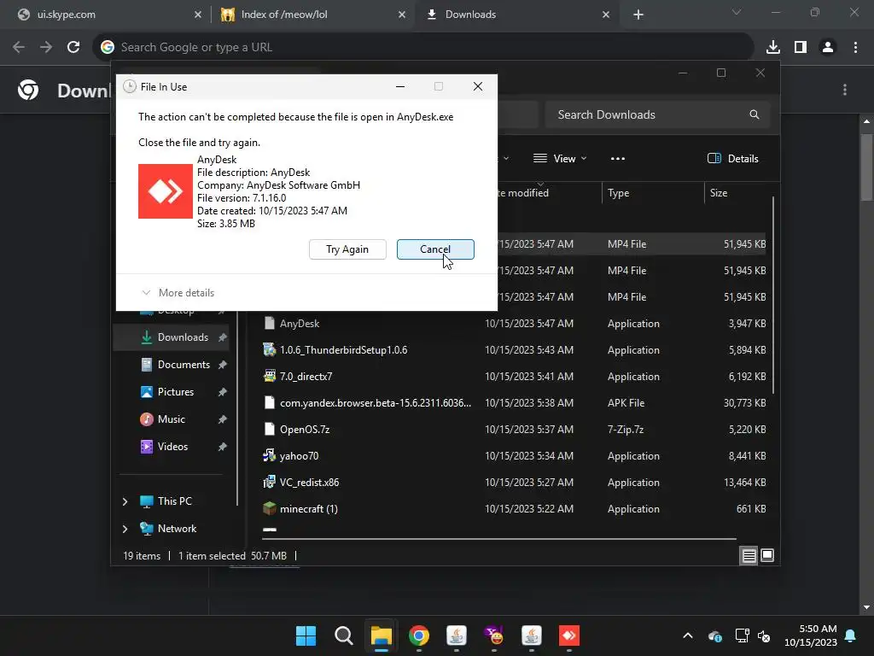This screenshot has height=656, width=874.
Task: Expand the This PC tree node
Action: pyautogui.click(x=125, y=501)
